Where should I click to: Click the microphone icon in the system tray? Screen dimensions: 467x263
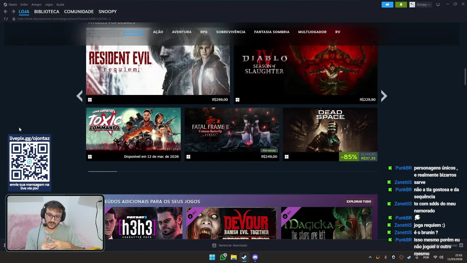pyautogui.click(x=417, y=257)
